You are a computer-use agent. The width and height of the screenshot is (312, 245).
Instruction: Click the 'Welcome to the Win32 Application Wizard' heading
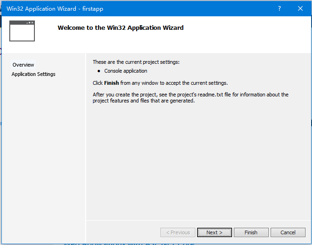click(x=120, y=28)
